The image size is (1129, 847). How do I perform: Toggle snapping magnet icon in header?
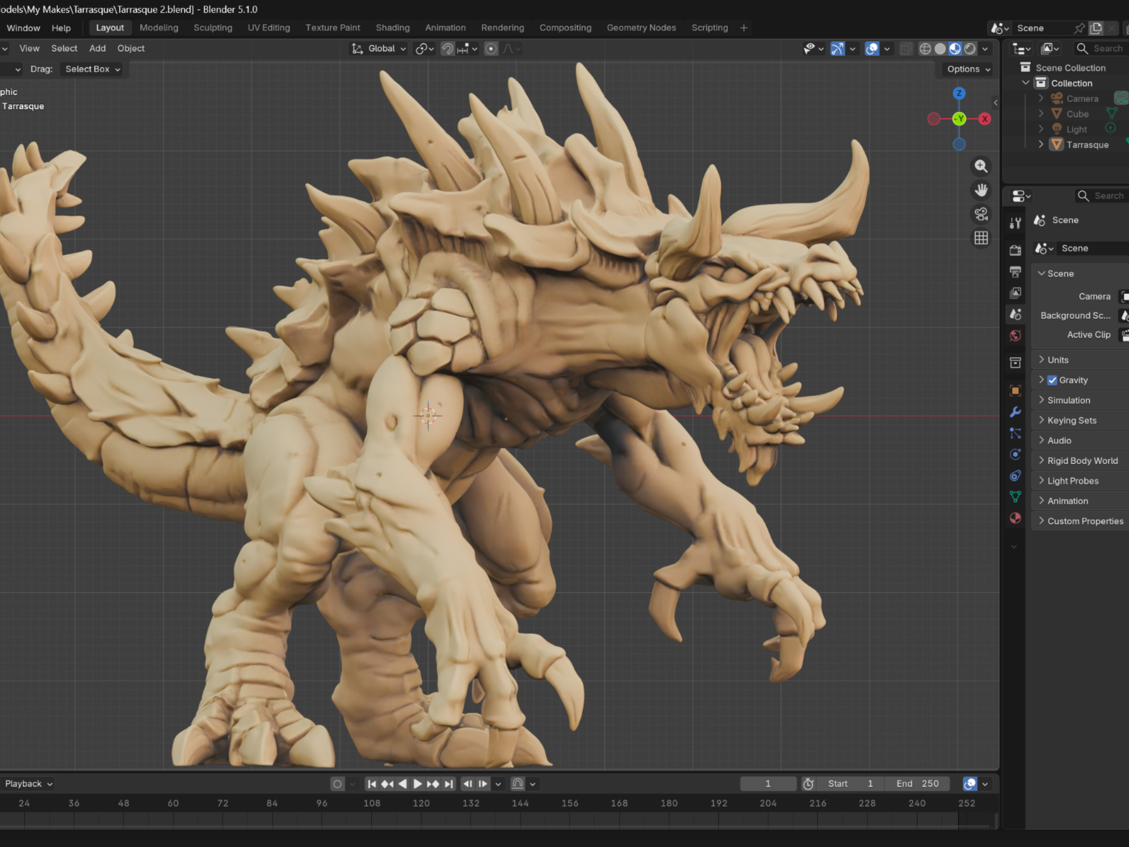(447, 49)
